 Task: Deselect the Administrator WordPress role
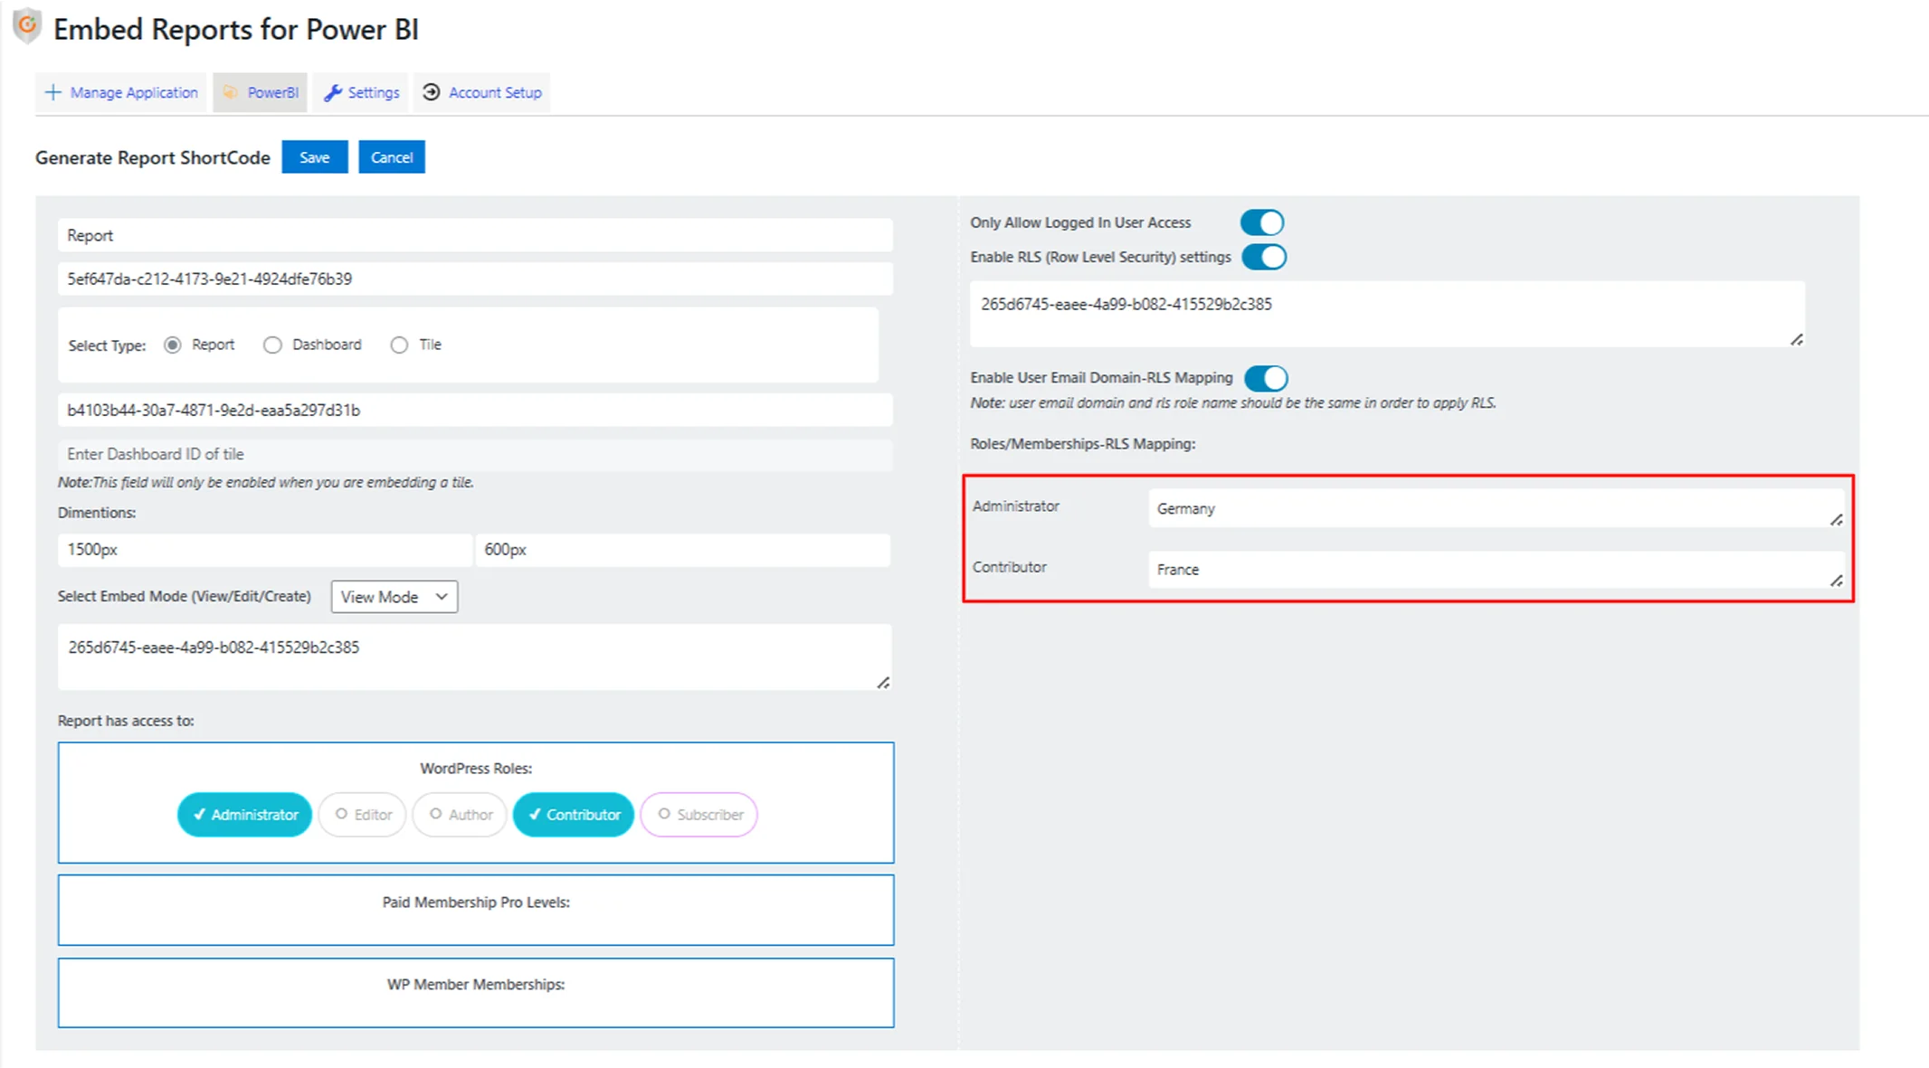point(244,815)
